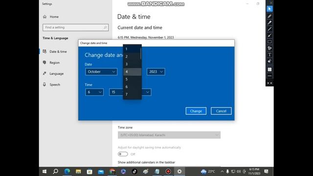Open Google Chrome from taskbar
This screenshot has height=176, width=313.
112,172
